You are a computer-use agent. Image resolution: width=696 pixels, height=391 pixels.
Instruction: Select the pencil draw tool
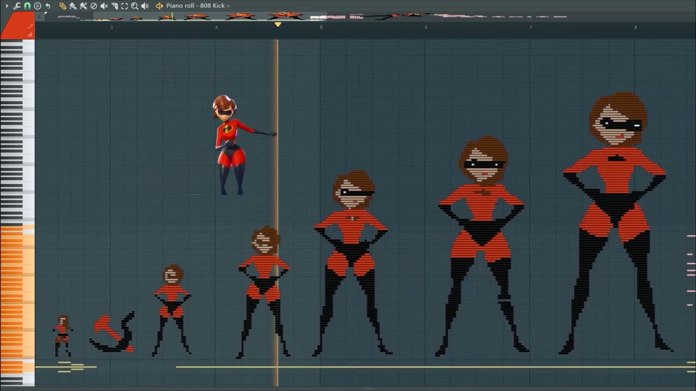tap(63, 5)
